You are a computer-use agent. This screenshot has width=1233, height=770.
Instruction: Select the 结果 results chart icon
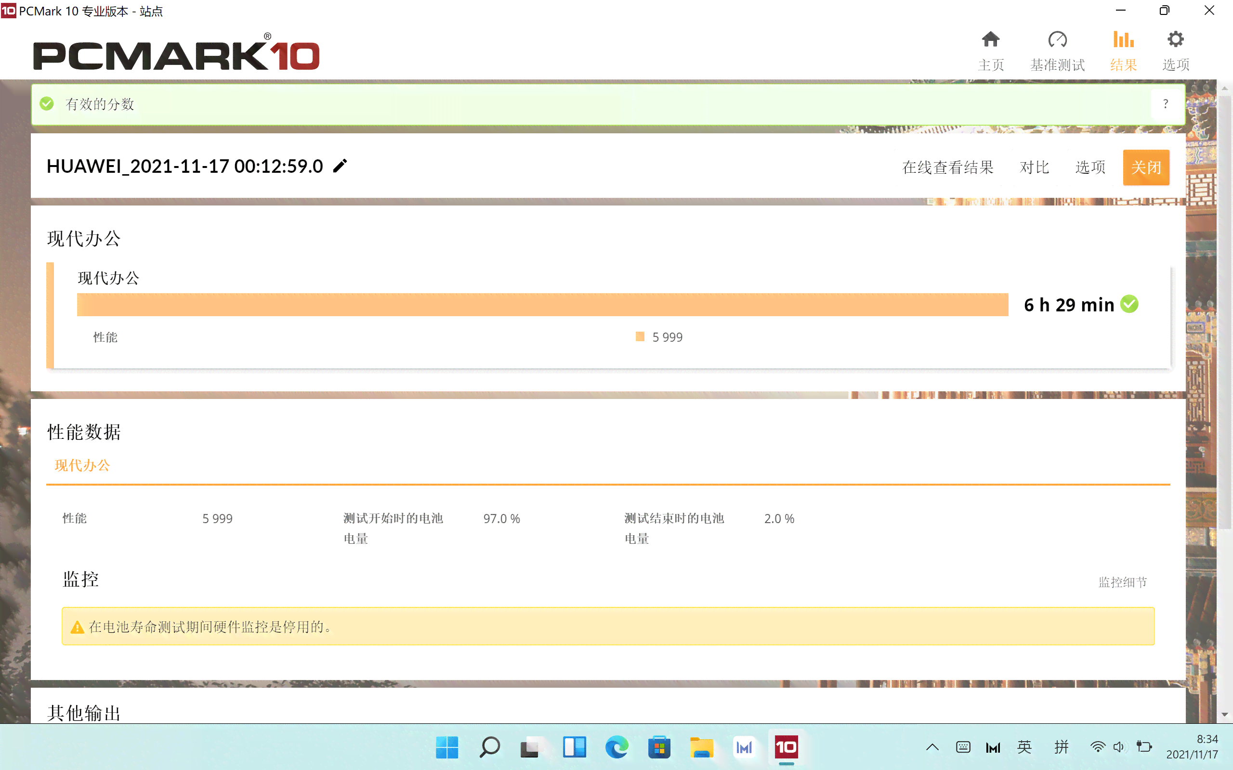(x=1123, y=40)
